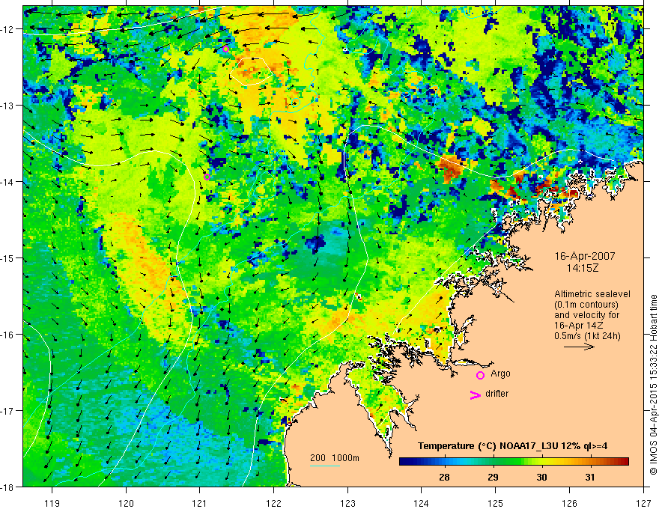Click the drifter legend label
Viewport: 659px width, 509px height.
[x=496, y=394]
